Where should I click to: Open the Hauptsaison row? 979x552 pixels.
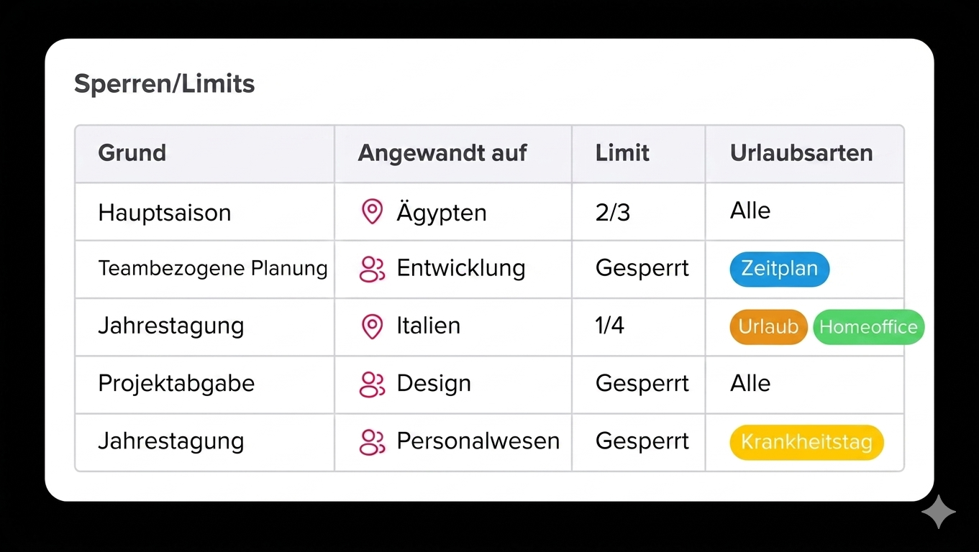(165, 213)
